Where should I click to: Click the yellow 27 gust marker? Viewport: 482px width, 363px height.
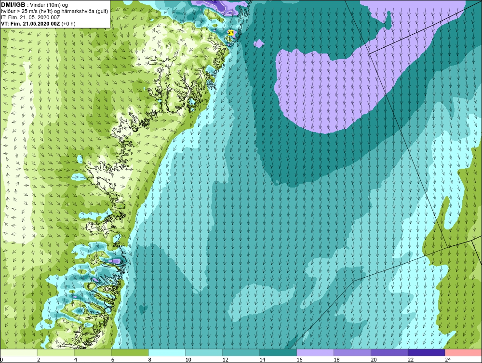pyautogui.click(x=230, y=32)
